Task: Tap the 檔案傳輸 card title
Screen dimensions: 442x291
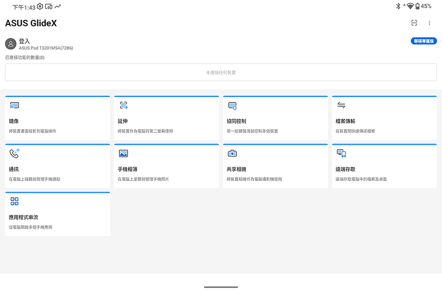Action: 345,121
